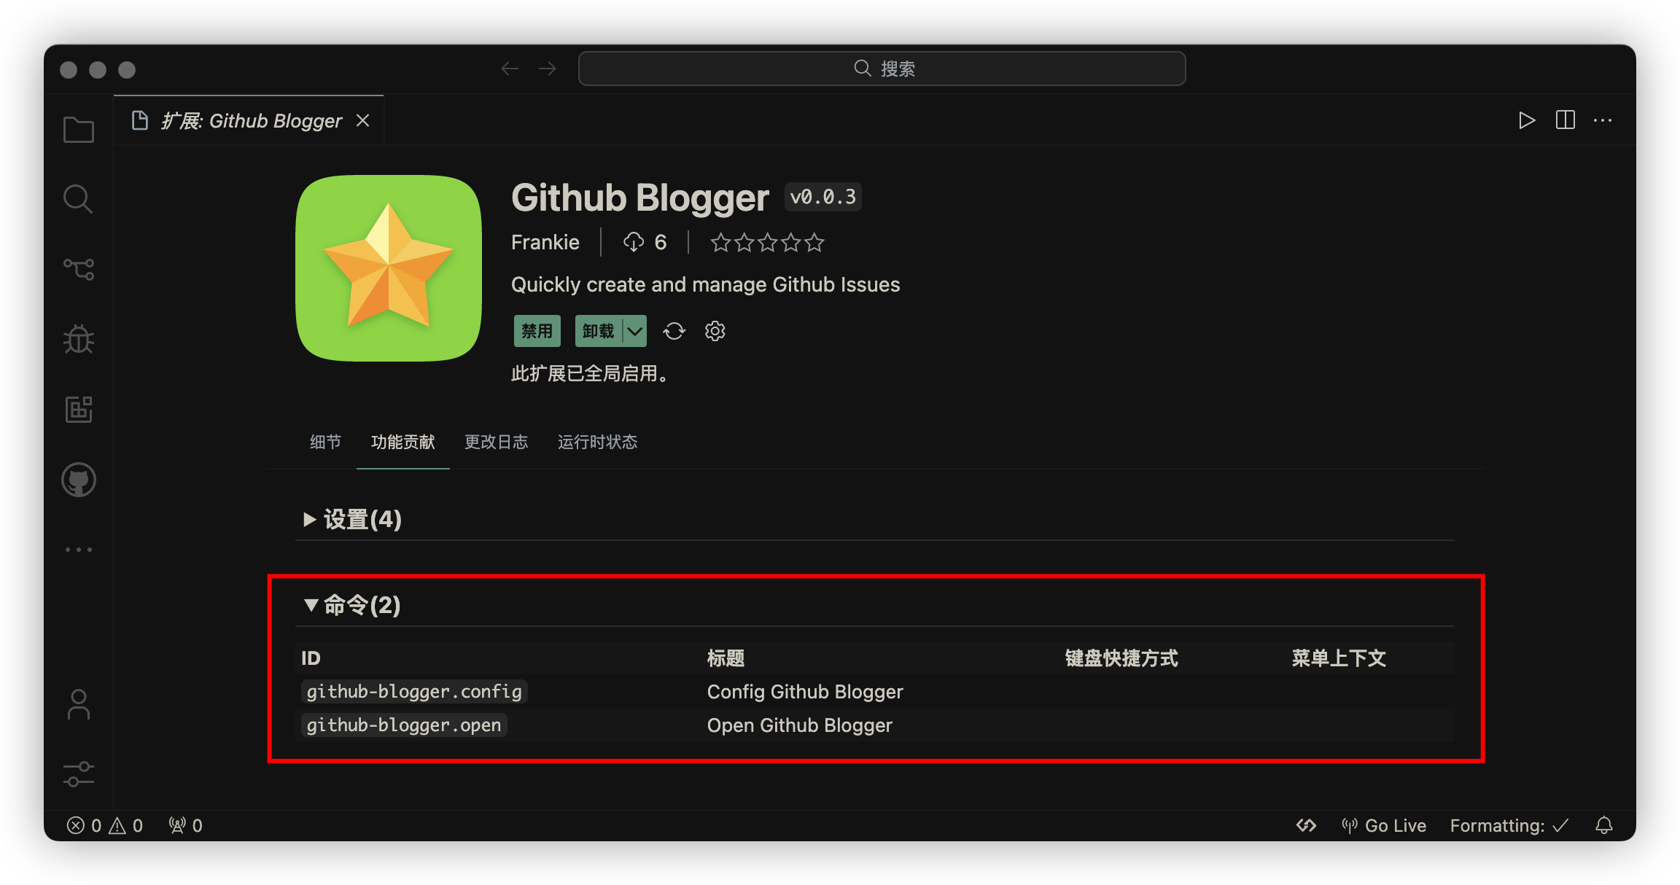1680x885 pixels.
Task: Click the split editor icon
Action: (1566, 120)
